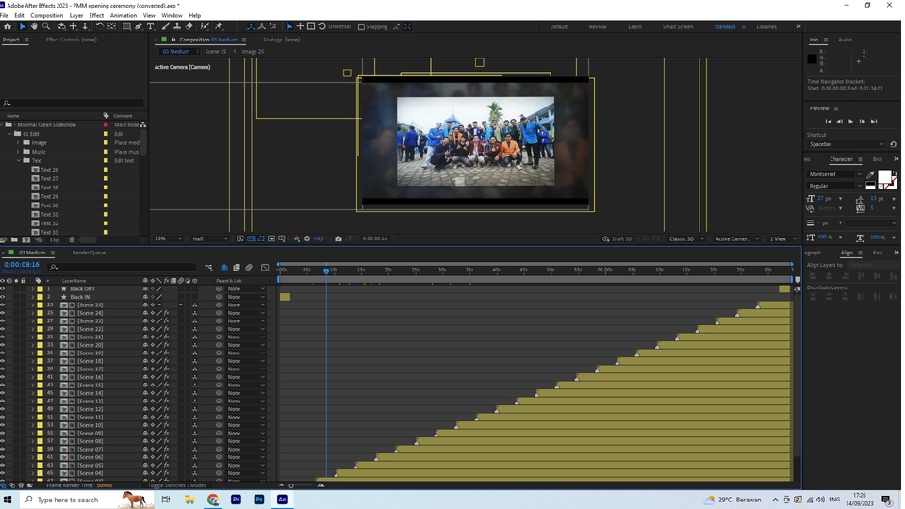Screen dimensions: 905x509
Task: Switch to the Libraries workspace
Action: tap(766, 27)
